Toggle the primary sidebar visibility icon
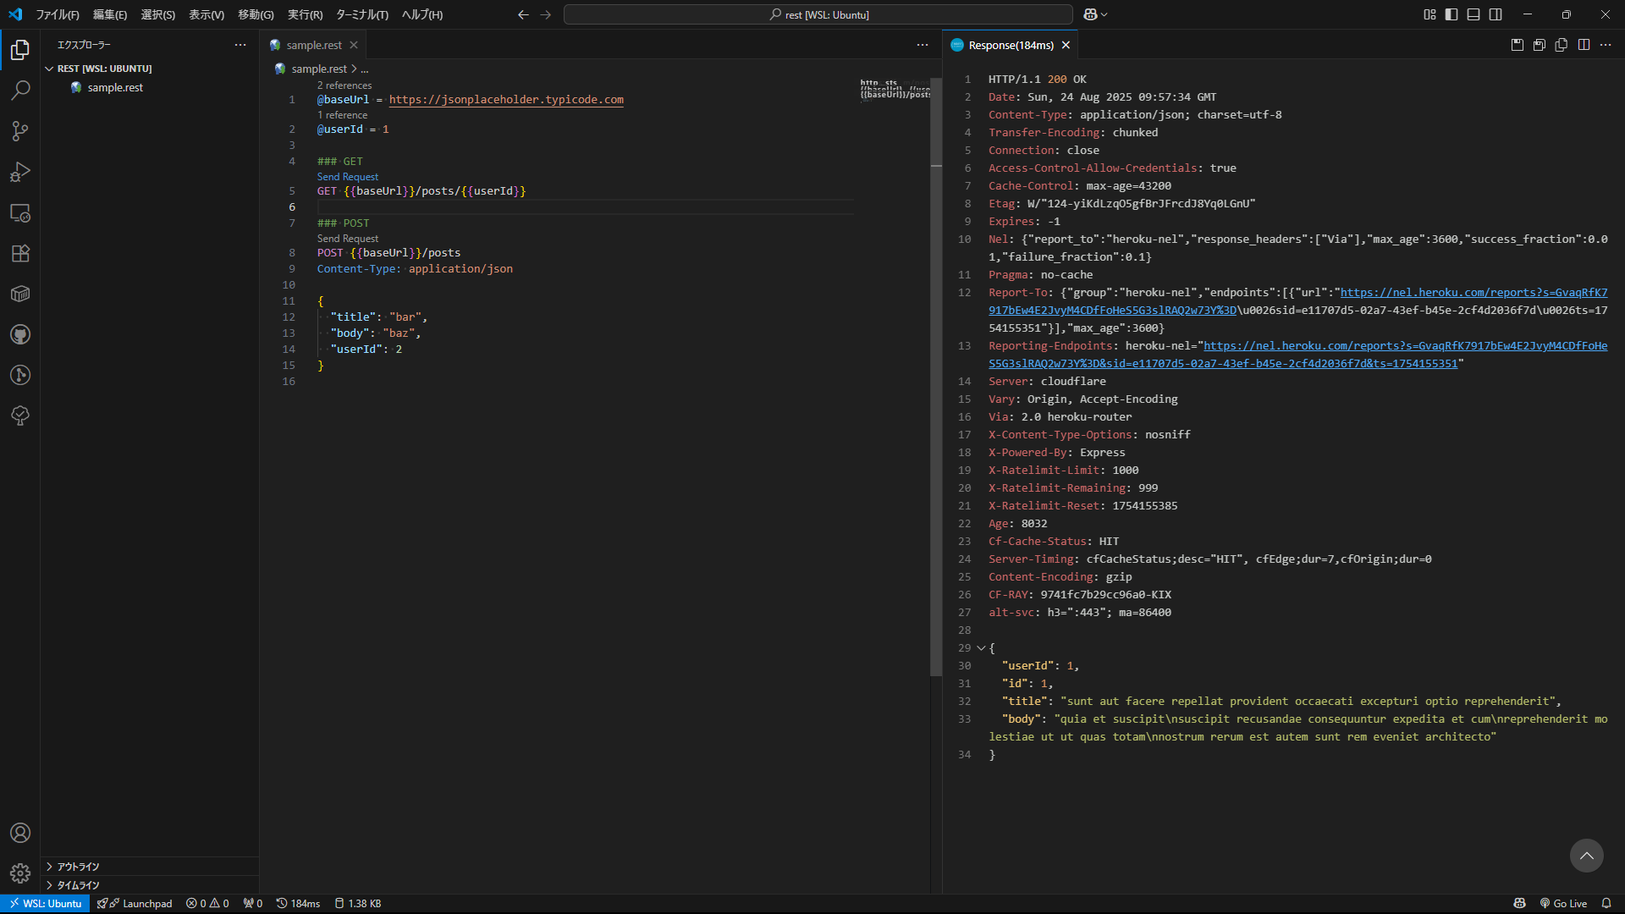1625x914 pixels. 1451,14
